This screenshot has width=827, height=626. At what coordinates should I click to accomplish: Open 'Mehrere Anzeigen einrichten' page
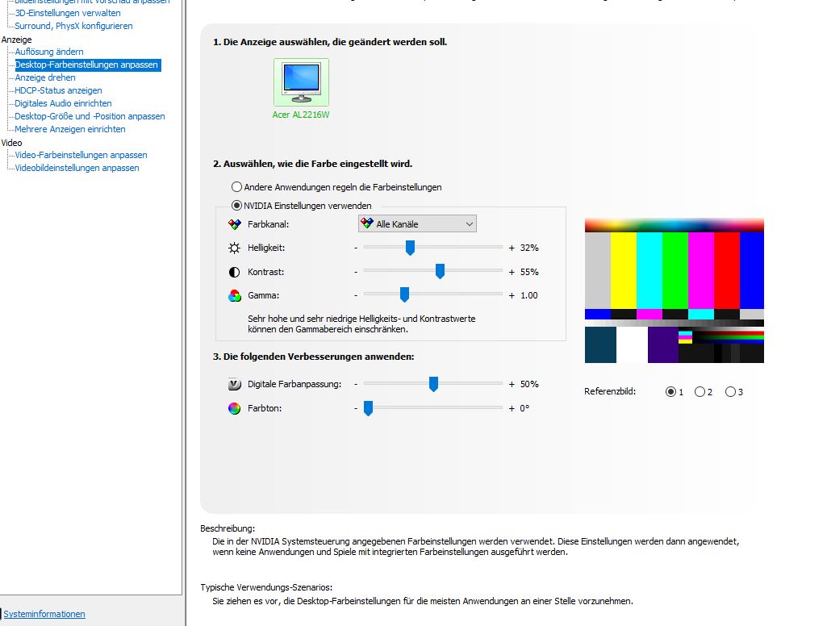[70, 129]
